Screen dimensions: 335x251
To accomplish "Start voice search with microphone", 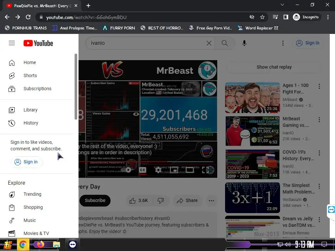I will (x=244, y=43).
